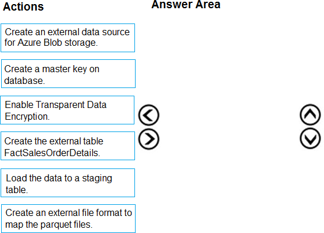Click the left arrow to remove an action
This screenshot has height=233, width=324.
(x=148, y=115)
